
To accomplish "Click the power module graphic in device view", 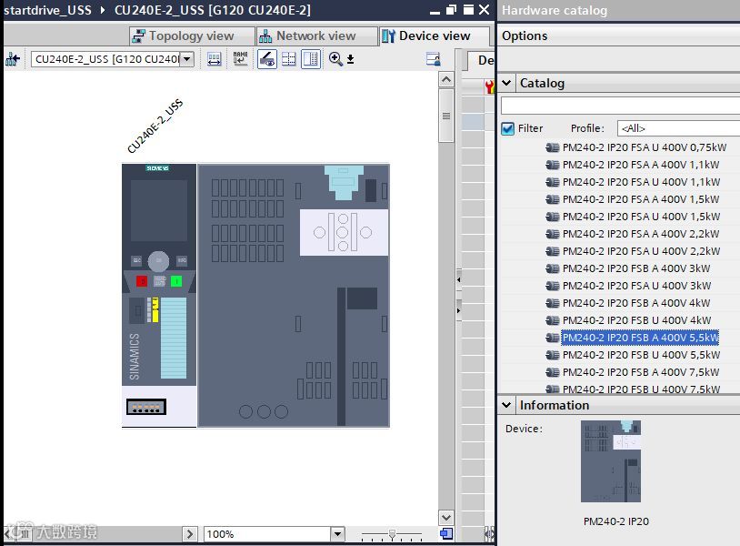I will pos(294,296).
